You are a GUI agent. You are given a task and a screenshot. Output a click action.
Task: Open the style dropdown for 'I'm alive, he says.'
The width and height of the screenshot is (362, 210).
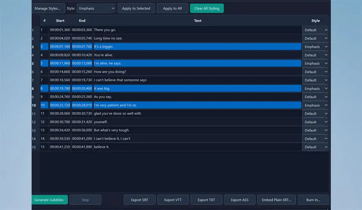click(316, 63)
